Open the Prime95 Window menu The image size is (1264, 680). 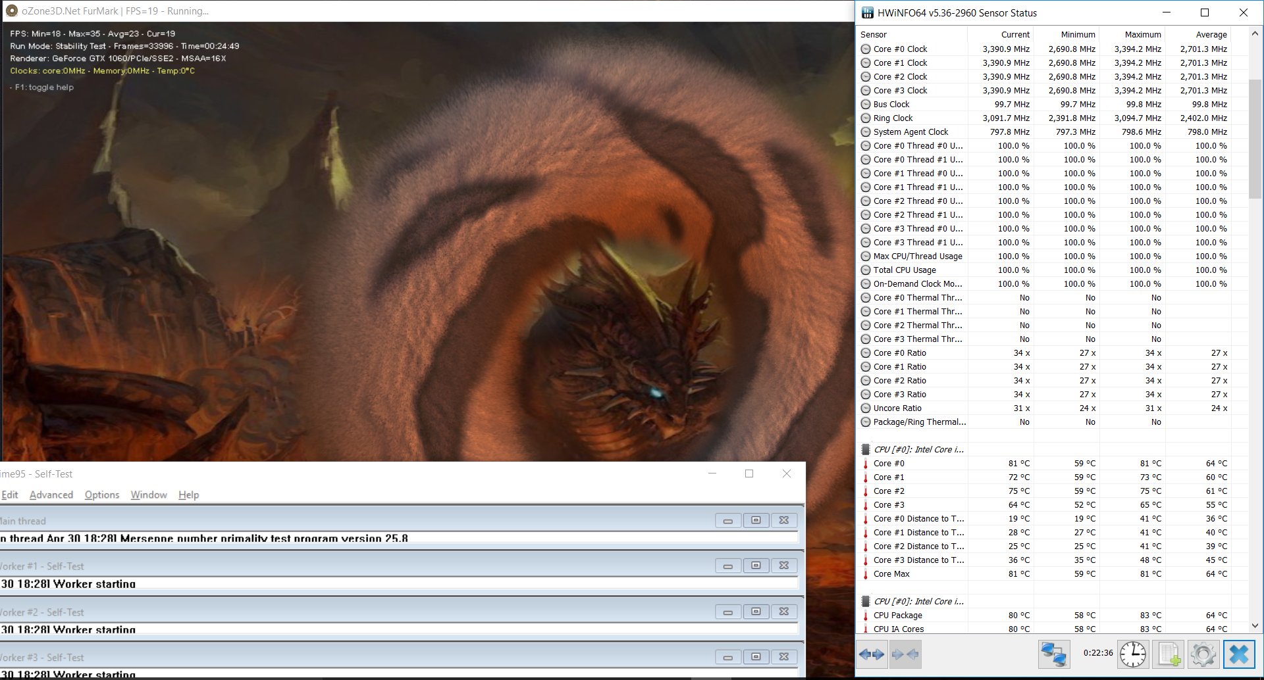point(149,495)
